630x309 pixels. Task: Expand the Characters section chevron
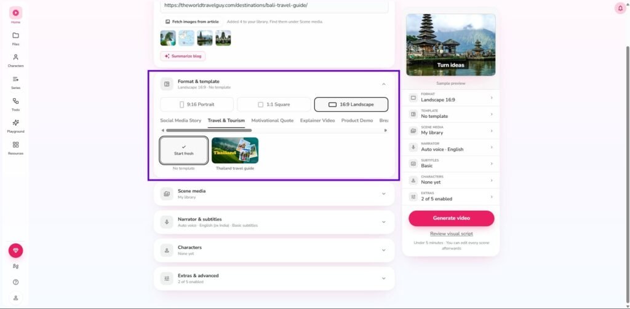[384, 250]
